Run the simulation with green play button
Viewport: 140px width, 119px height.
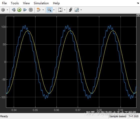(x=19, y=10)
